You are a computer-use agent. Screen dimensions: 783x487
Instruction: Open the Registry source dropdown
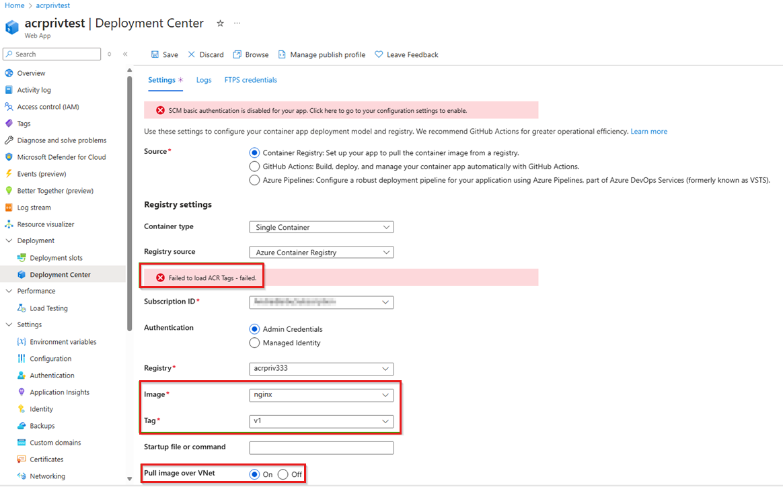click(322, 252)
